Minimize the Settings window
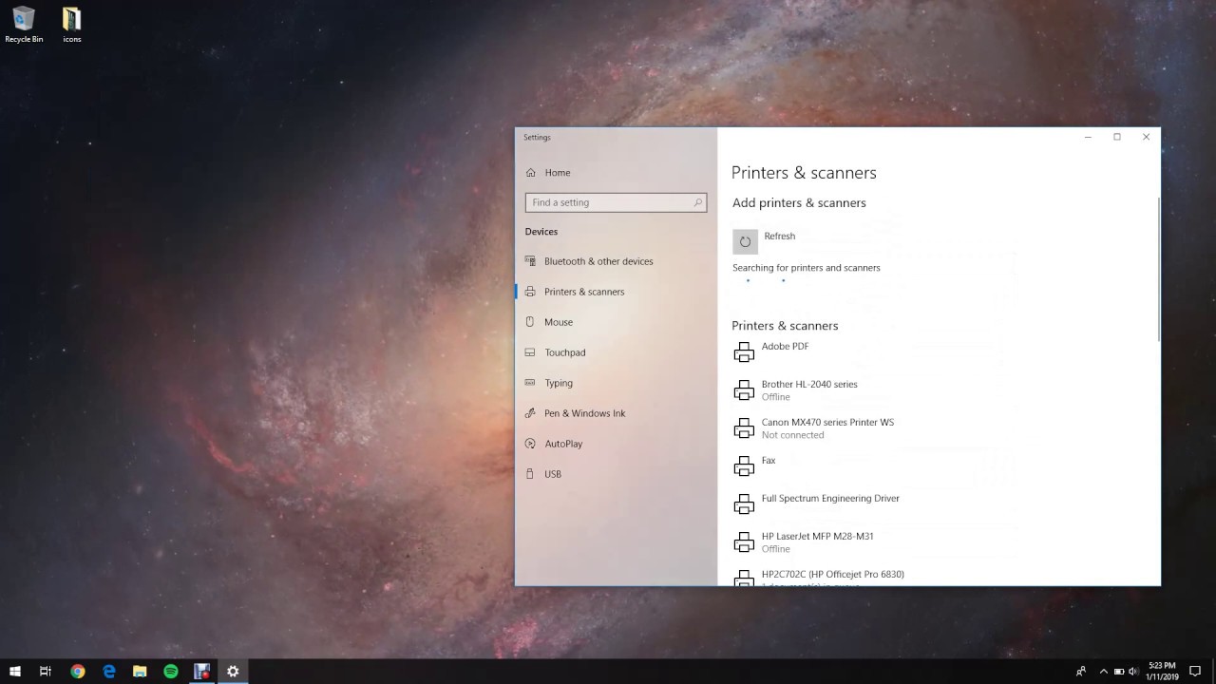 click(x=1088, y=137)
